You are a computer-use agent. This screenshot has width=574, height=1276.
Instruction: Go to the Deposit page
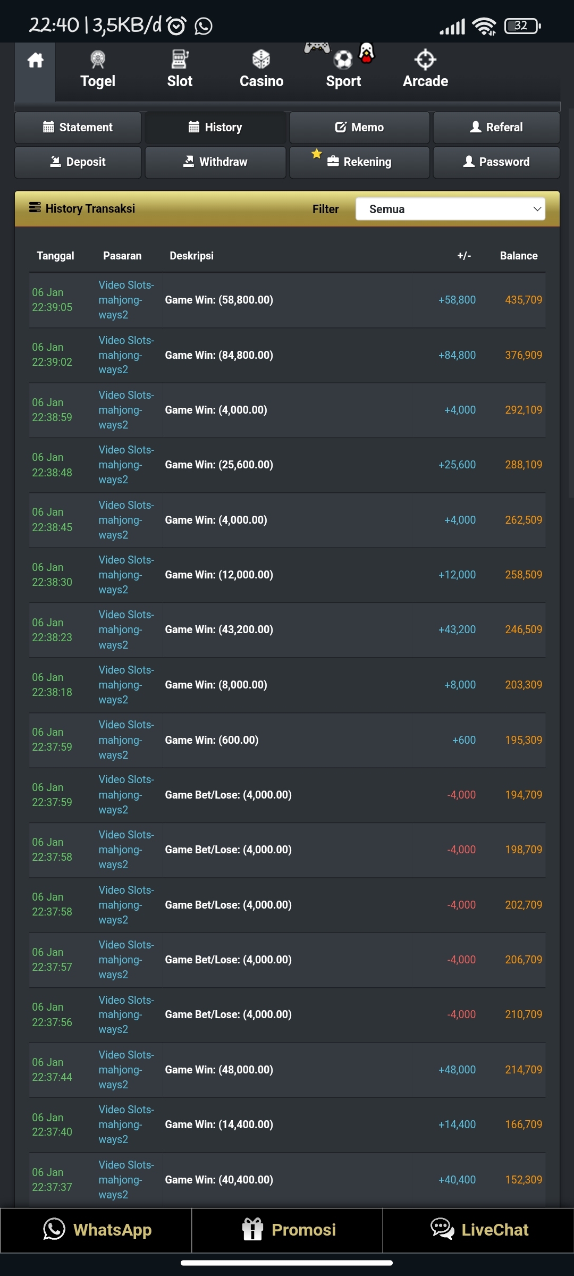(78, 162)
